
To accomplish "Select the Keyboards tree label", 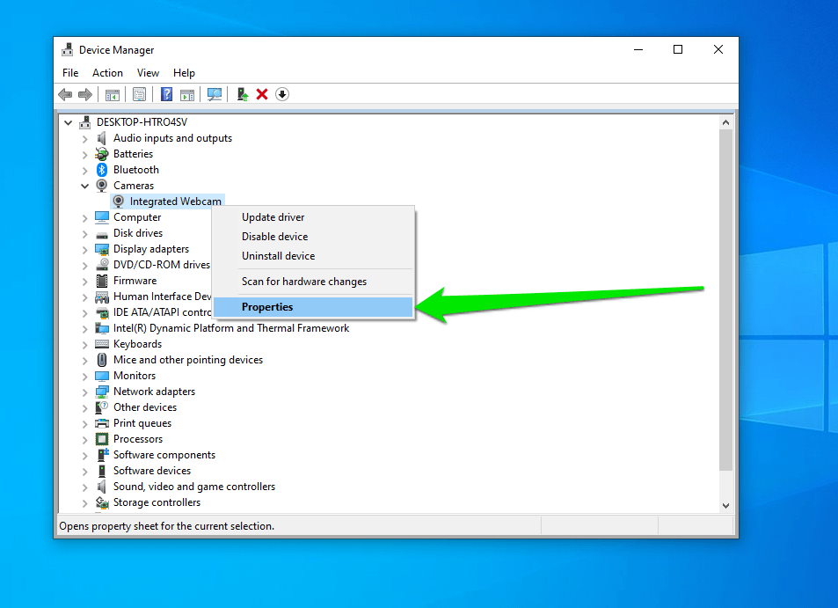I will [x=137, y=344].
